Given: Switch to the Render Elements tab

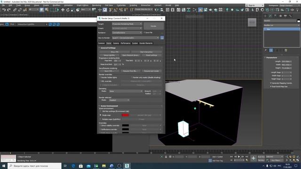Looking at the screenshot, I should pyautogui.click(x=146, y=43).
